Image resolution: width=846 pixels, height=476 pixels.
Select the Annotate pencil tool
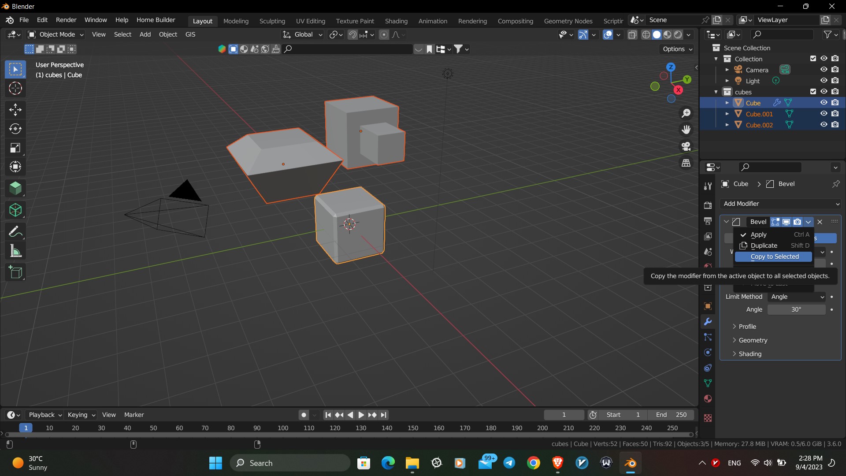point(15,231)
